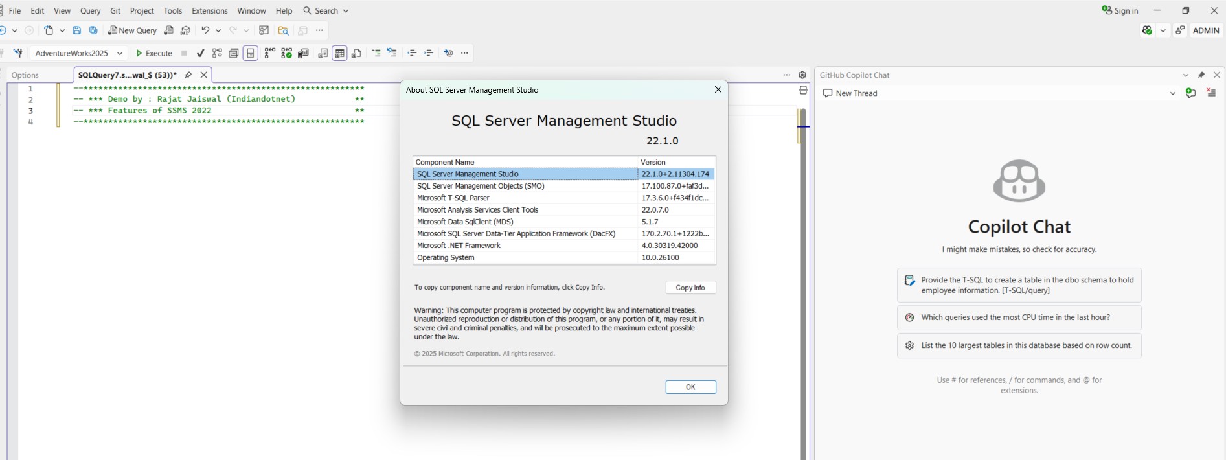Click the Sign in button

pyautogui.click(x=1120, y=11)
